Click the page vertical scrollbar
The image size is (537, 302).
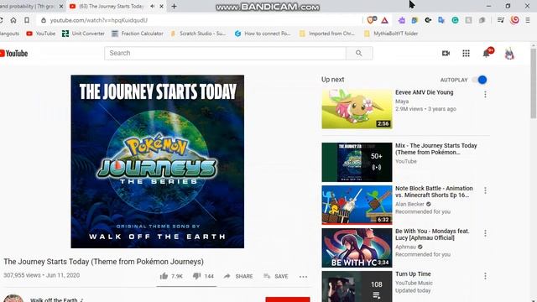534,83
